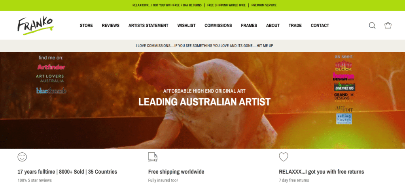Image resolution: width=405 pixels, height=193 pixels.
Task: Click the free shipping truck icon
Action: point(153,157)
